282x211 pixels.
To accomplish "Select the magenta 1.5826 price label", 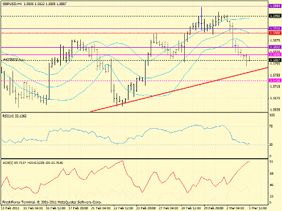I will pyautogui.click(x=275, y=54).
